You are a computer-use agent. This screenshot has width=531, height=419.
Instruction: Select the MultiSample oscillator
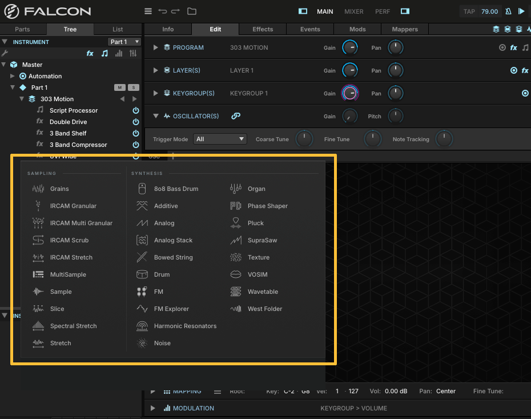point(59,274)
